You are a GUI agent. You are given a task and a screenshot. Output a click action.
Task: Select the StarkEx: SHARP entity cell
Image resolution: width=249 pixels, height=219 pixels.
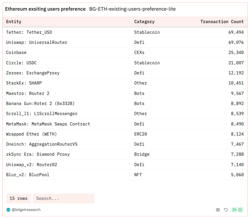24,83
